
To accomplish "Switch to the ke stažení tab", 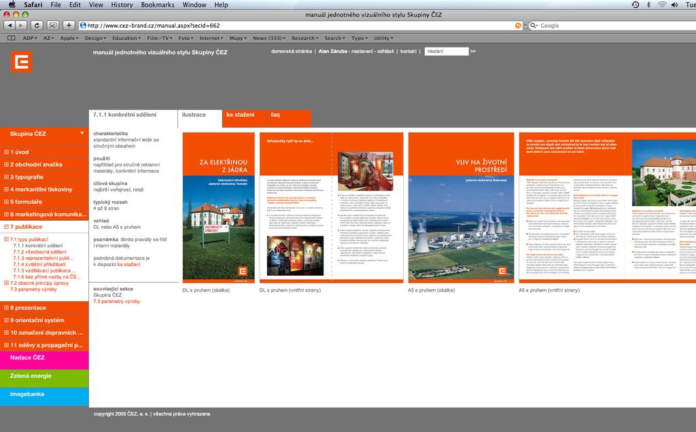I will [x=244, y=118].
